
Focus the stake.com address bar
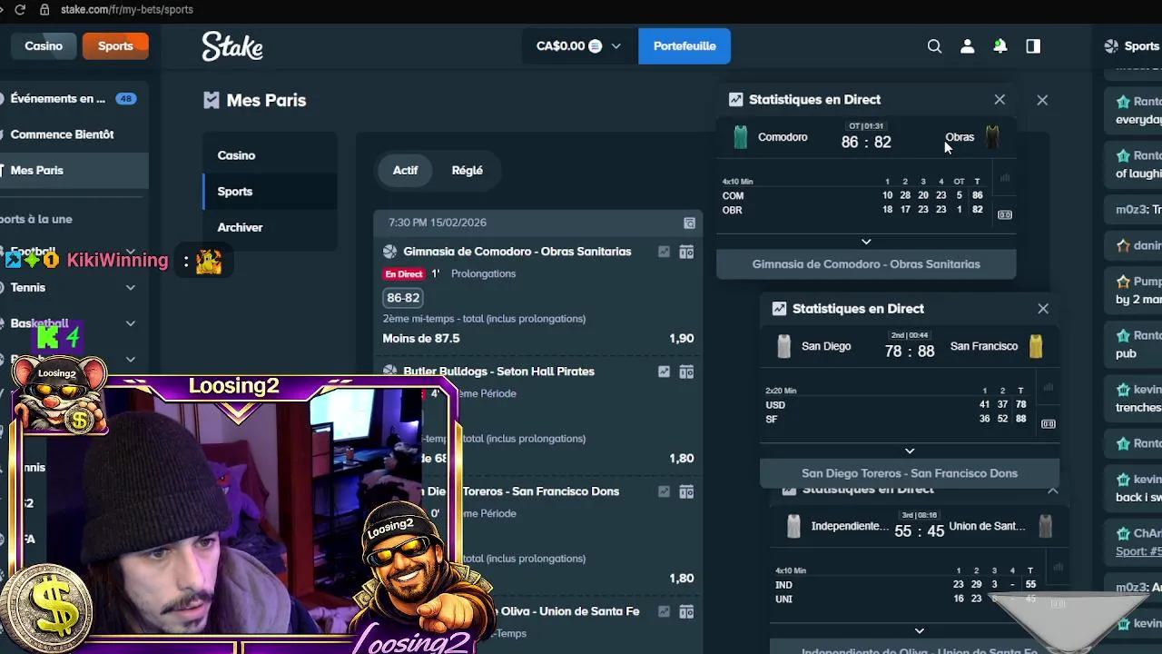127,9
